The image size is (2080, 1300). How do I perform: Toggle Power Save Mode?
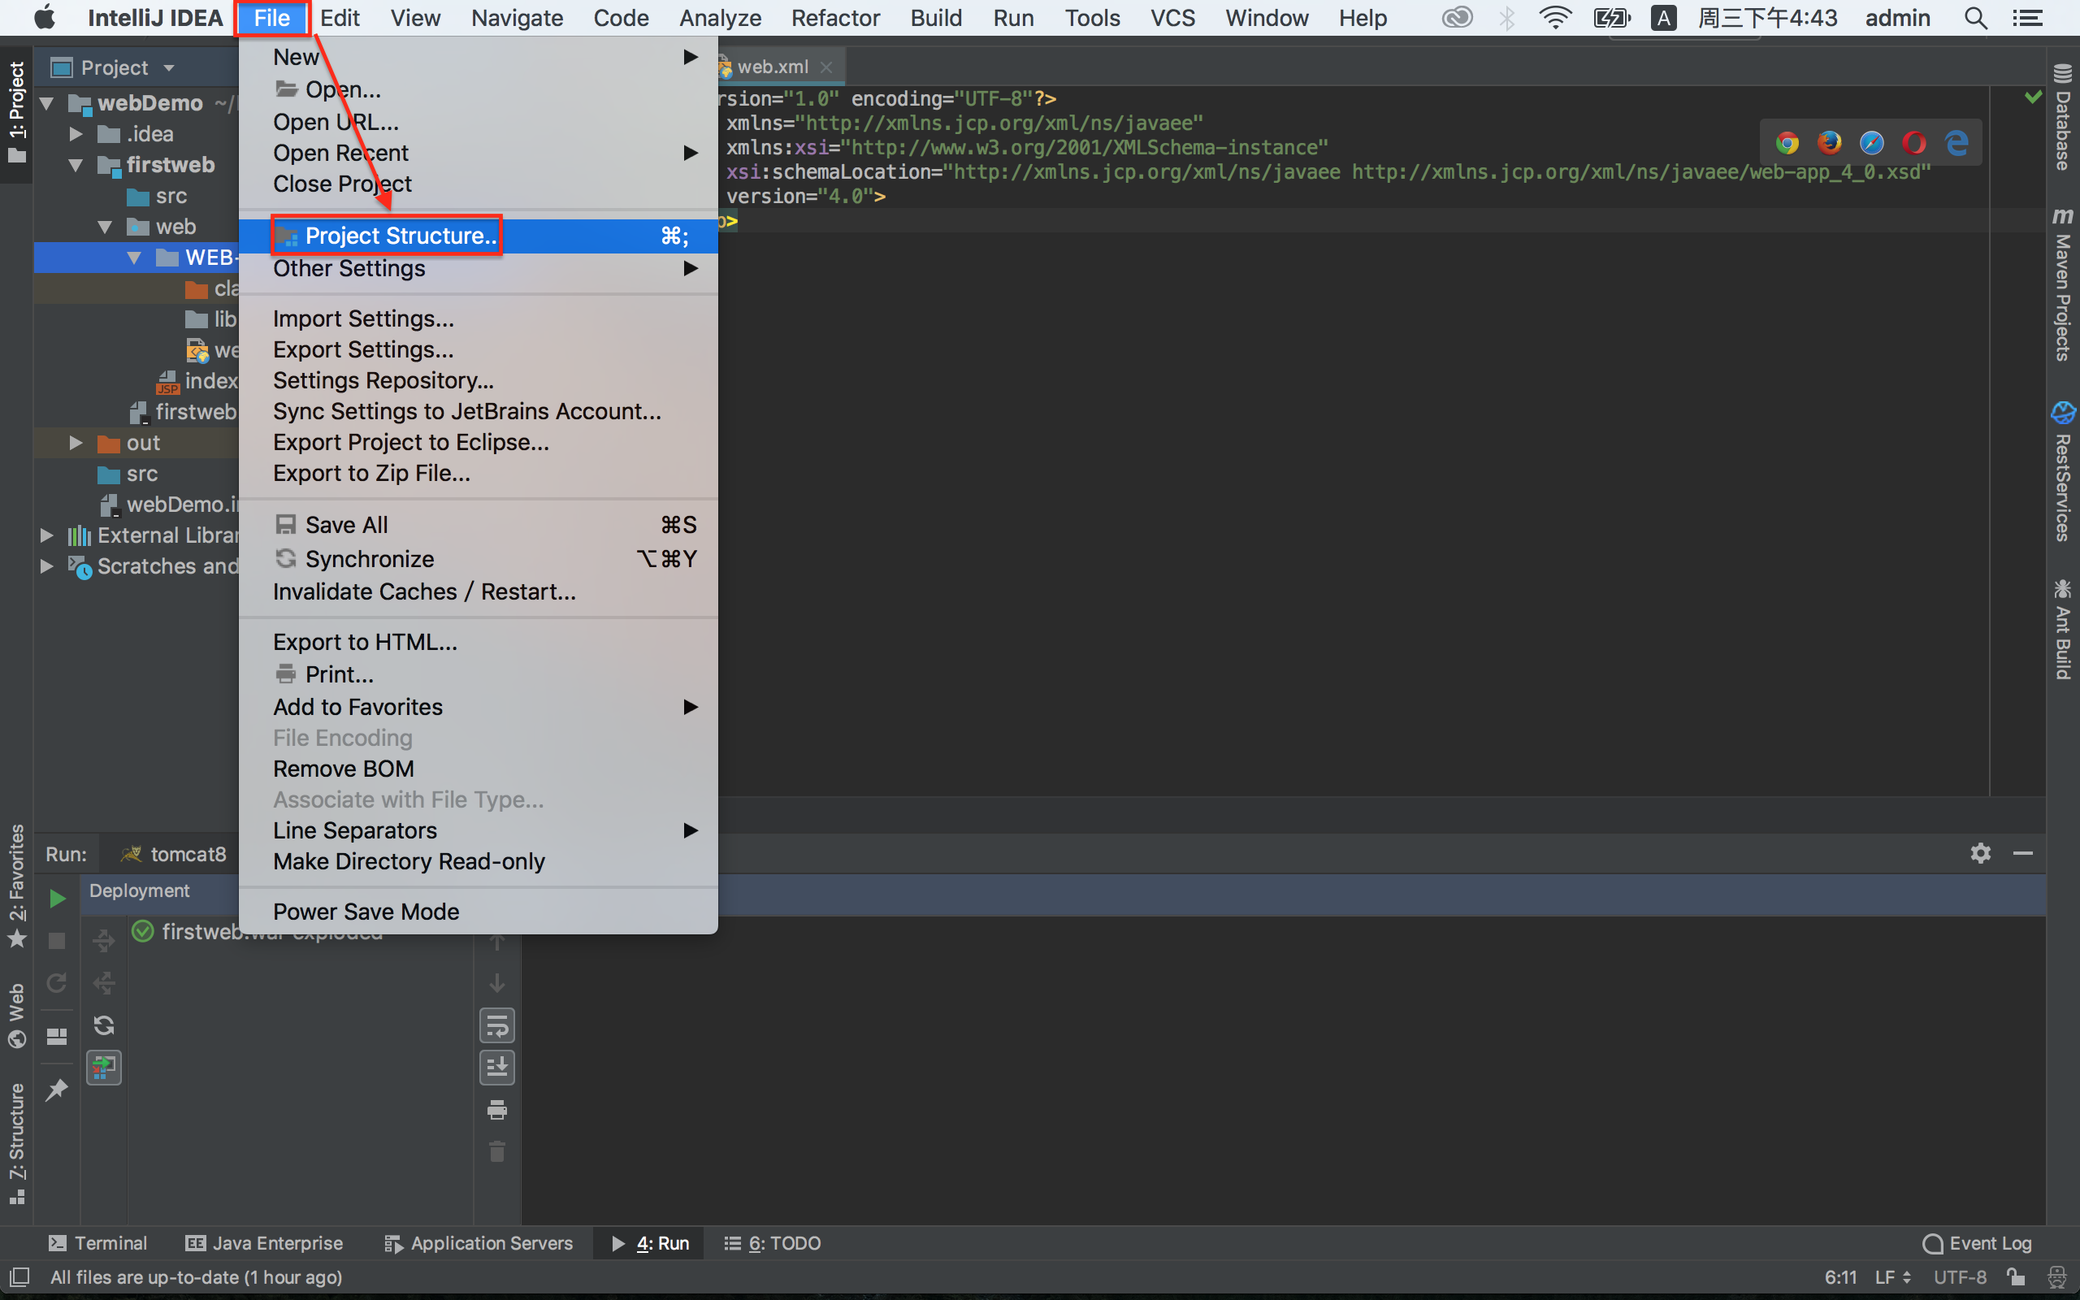[366, 912]
